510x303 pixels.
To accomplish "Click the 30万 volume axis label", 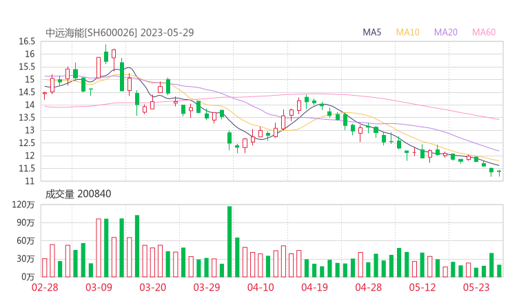I will point(25,259).
